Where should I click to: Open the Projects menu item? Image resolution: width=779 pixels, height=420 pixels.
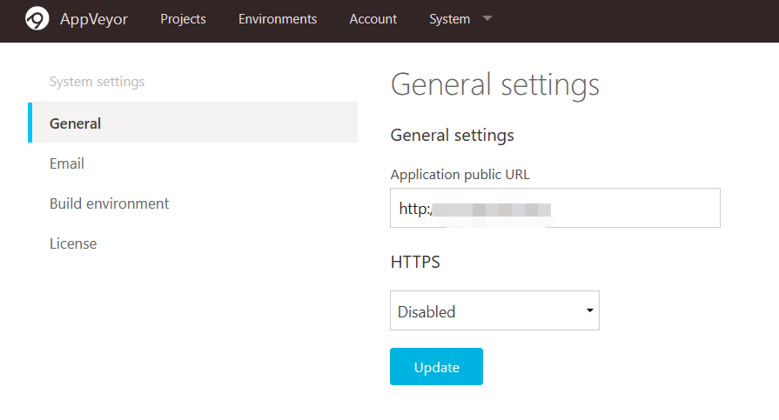point(183,19)
